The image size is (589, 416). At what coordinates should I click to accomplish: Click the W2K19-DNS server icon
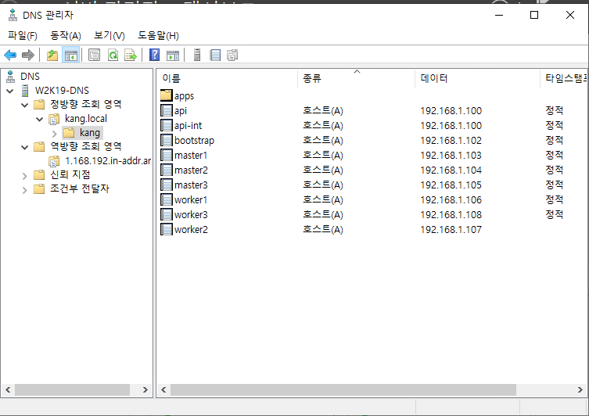pyautogui.click(x=25, y=91)
